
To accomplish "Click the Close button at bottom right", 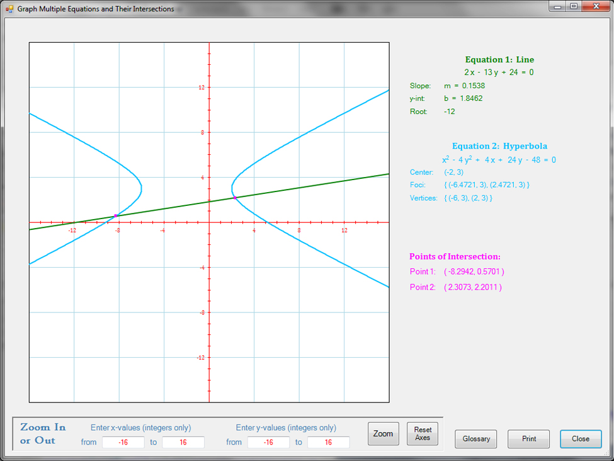I will (580, 439).
